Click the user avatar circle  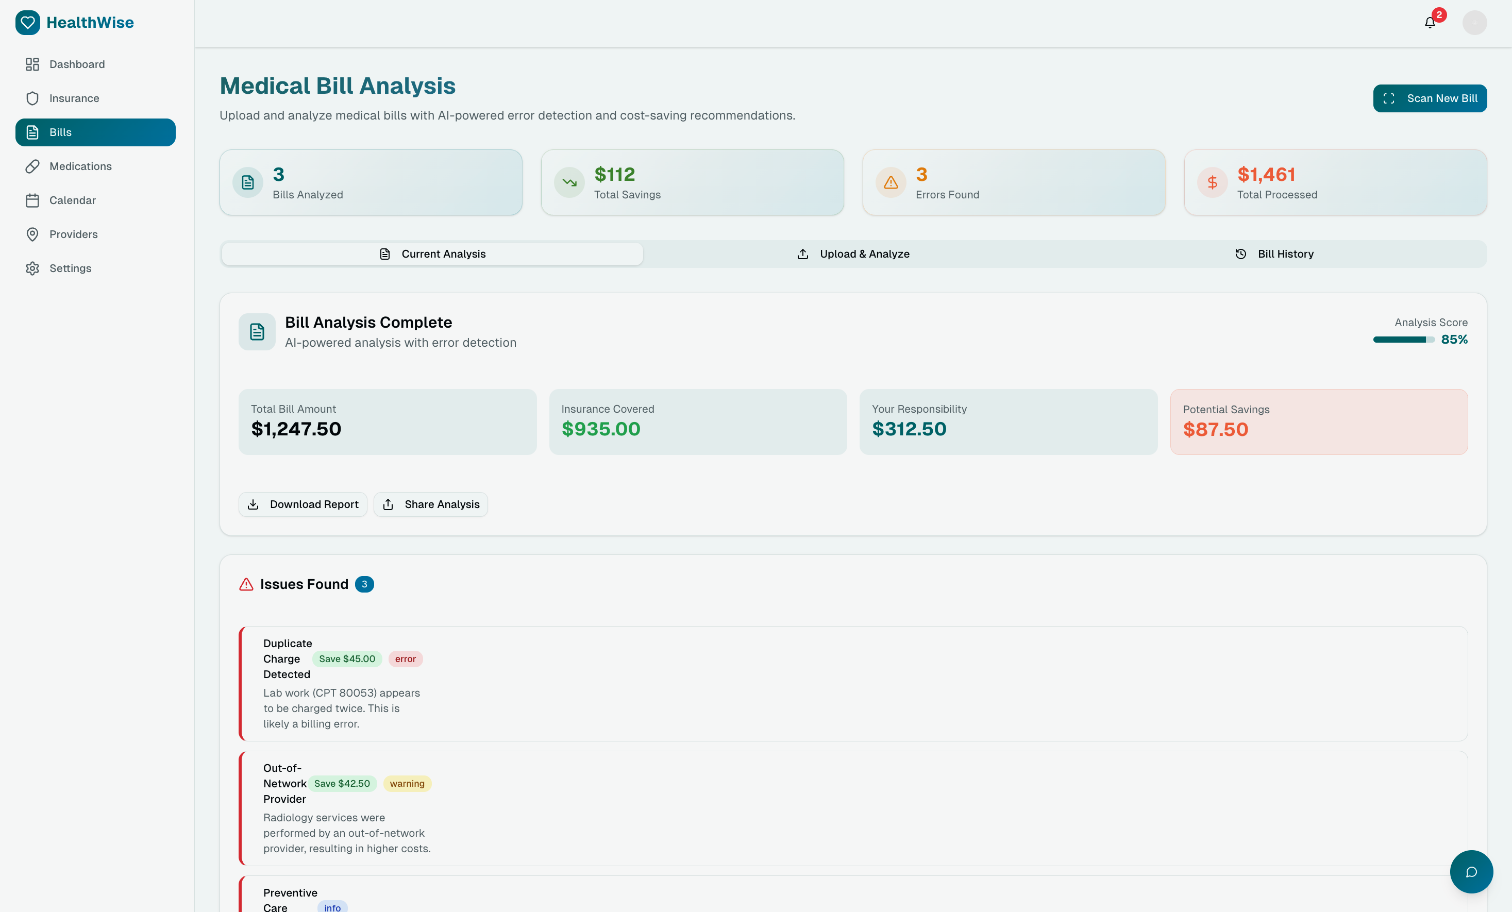click(x=1474, y=23)
